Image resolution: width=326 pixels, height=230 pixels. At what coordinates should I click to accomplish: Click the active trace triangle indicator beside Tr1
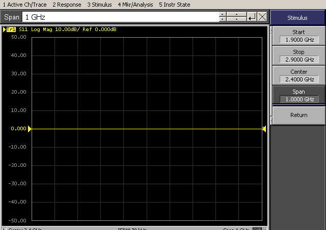pyautogui.click(x=4, y=30)
